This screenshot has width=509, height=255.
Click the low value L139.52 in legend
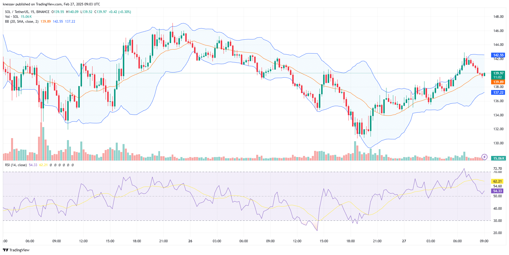87,12
